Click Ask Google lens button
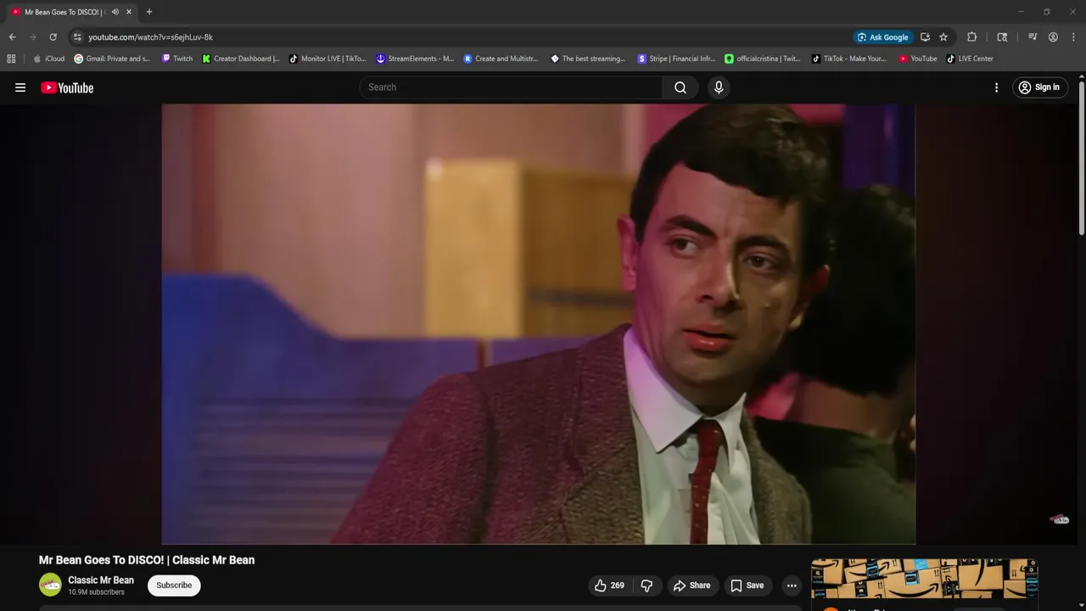The height and width of the screenshot is (611, 1086). [883, 37]
